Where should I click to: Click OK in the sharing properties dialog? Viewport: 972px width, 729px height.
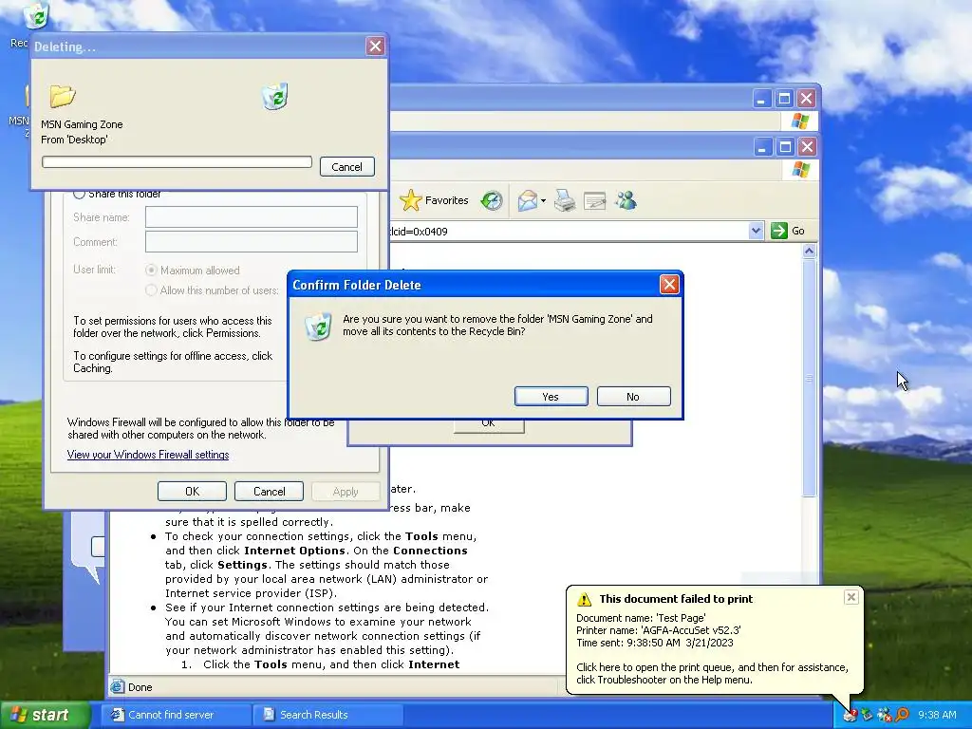click(192, 492)
